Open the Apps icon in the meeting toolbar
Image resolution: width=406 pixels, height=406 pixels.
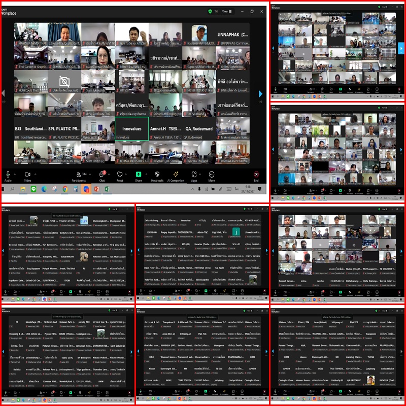click(194, 174)
